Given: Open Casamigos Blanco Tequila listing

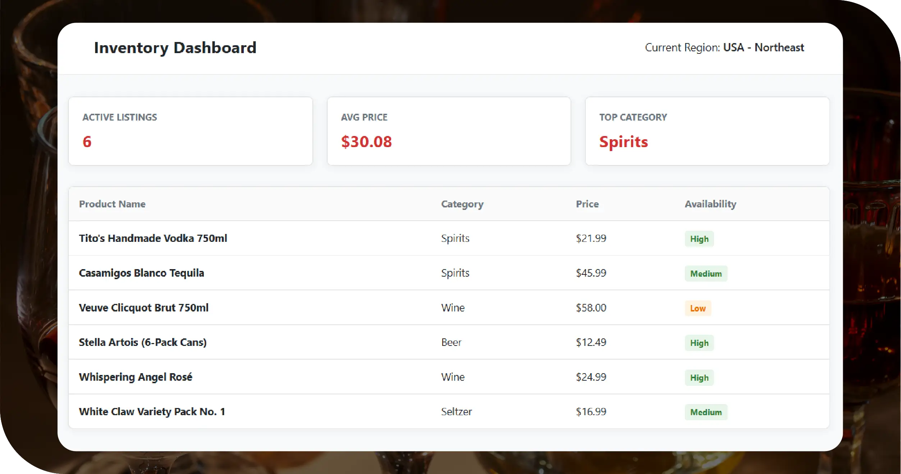Looking at the screenshot, I should coord(141,273).
